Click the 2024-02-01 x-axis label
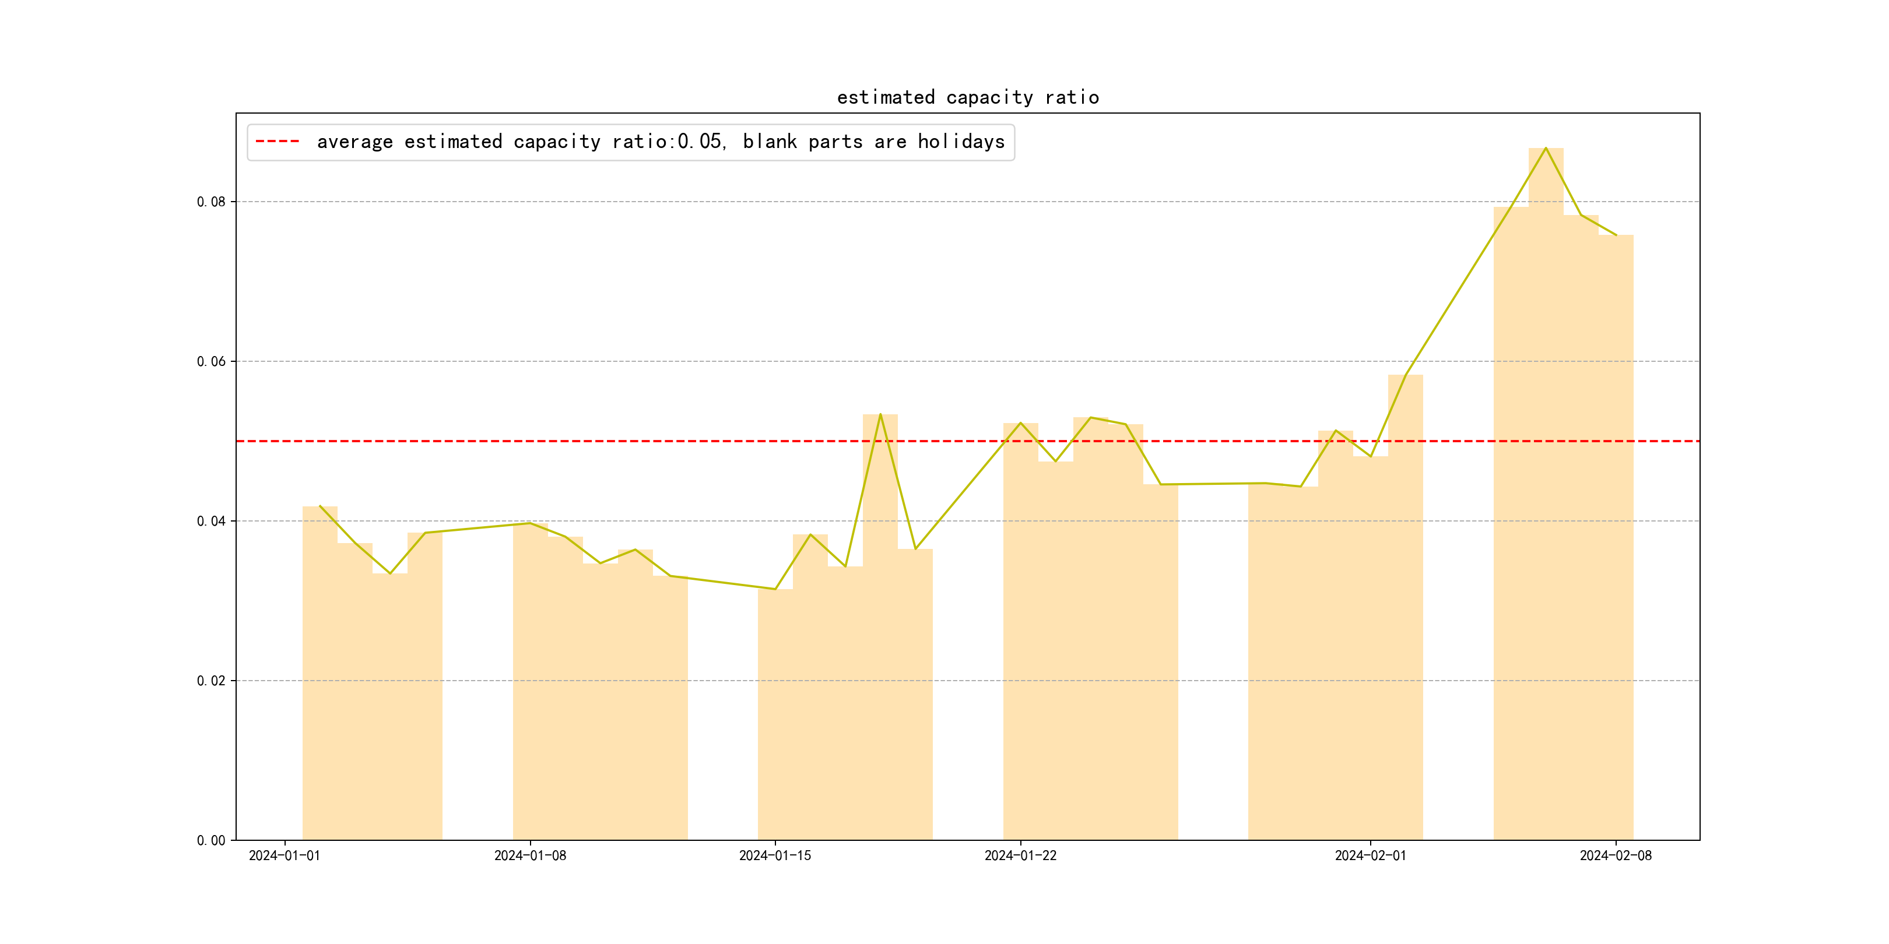The image size is (1889, 944). (1370, 855)
